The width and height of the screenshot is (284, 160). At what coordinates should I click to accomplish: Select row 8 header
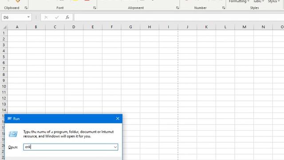(x=4, y=75)
